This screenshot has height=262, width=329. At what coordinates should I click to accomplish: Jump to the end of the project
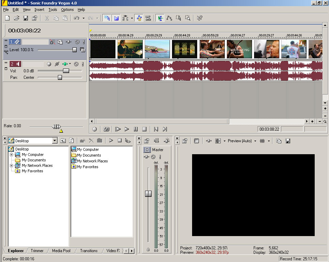pyautogui.click(x=165, y=129)
